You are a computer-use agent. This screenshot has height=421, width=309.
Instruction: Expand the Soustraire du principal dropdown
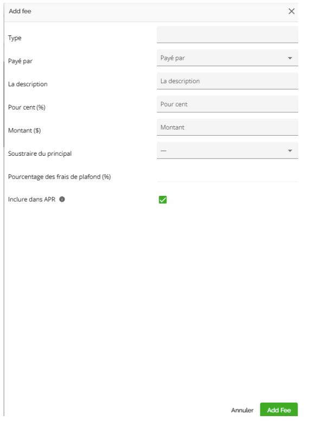coord(227,151)
